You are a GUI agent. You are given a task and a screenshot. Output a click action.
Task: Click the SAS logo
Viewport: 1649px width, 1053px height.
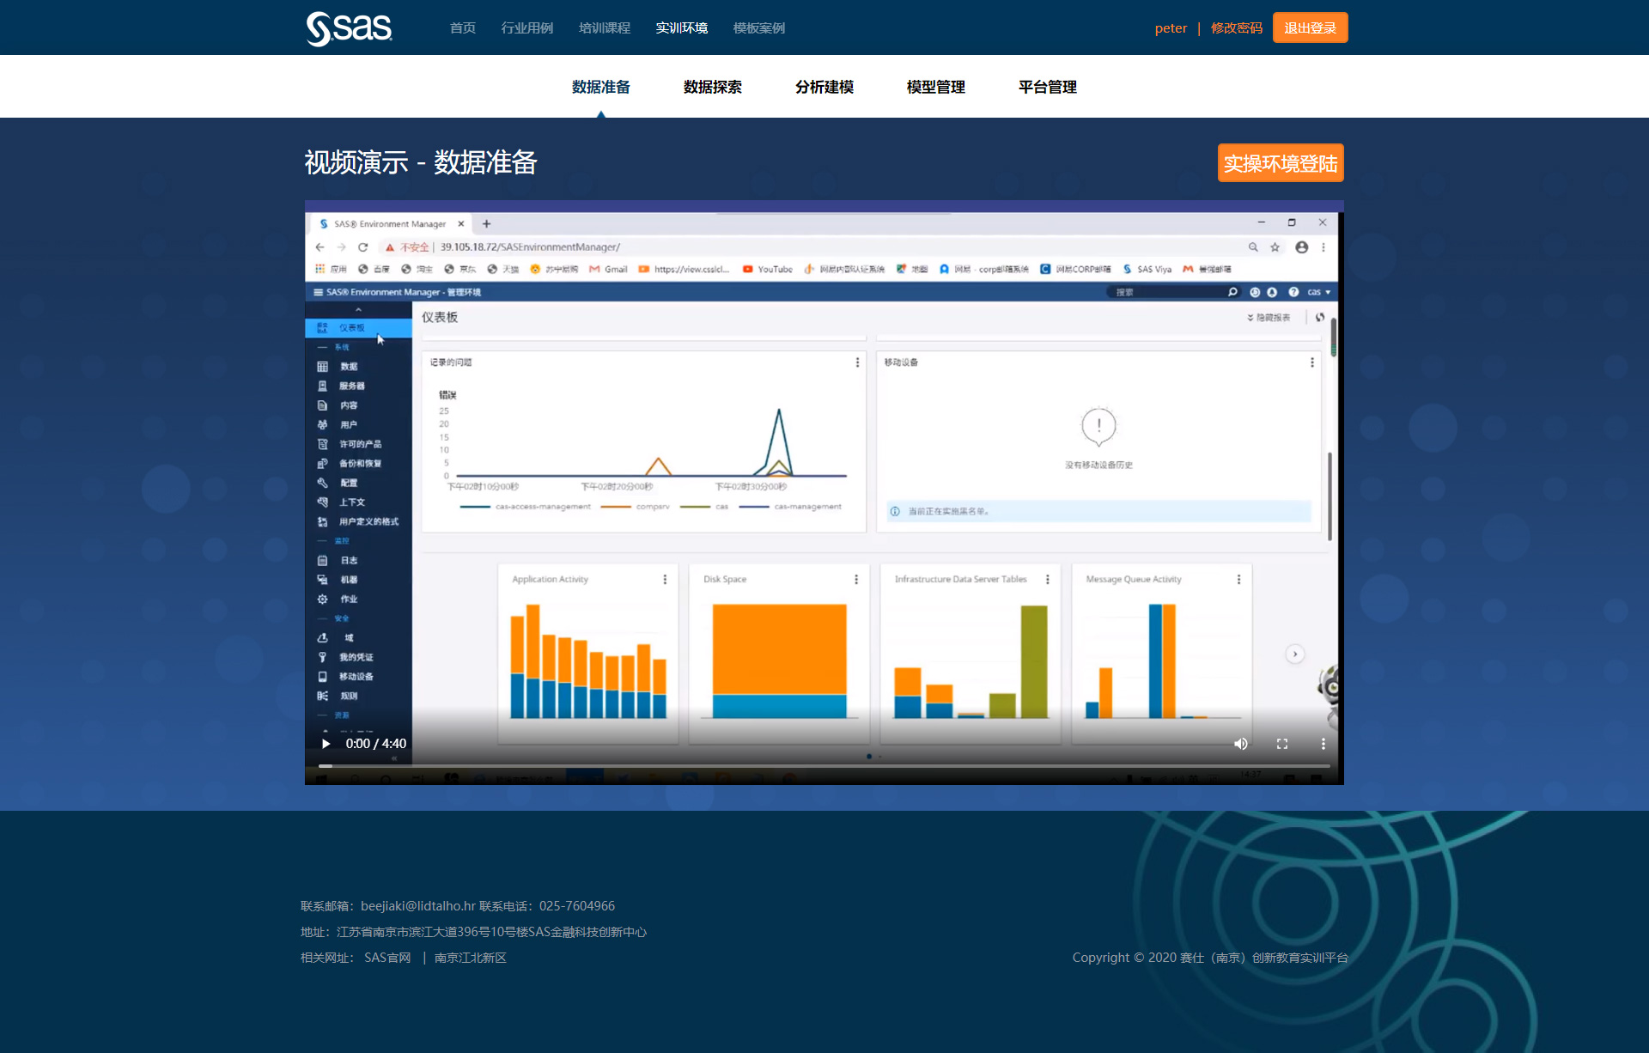click(x=350, y=28)
